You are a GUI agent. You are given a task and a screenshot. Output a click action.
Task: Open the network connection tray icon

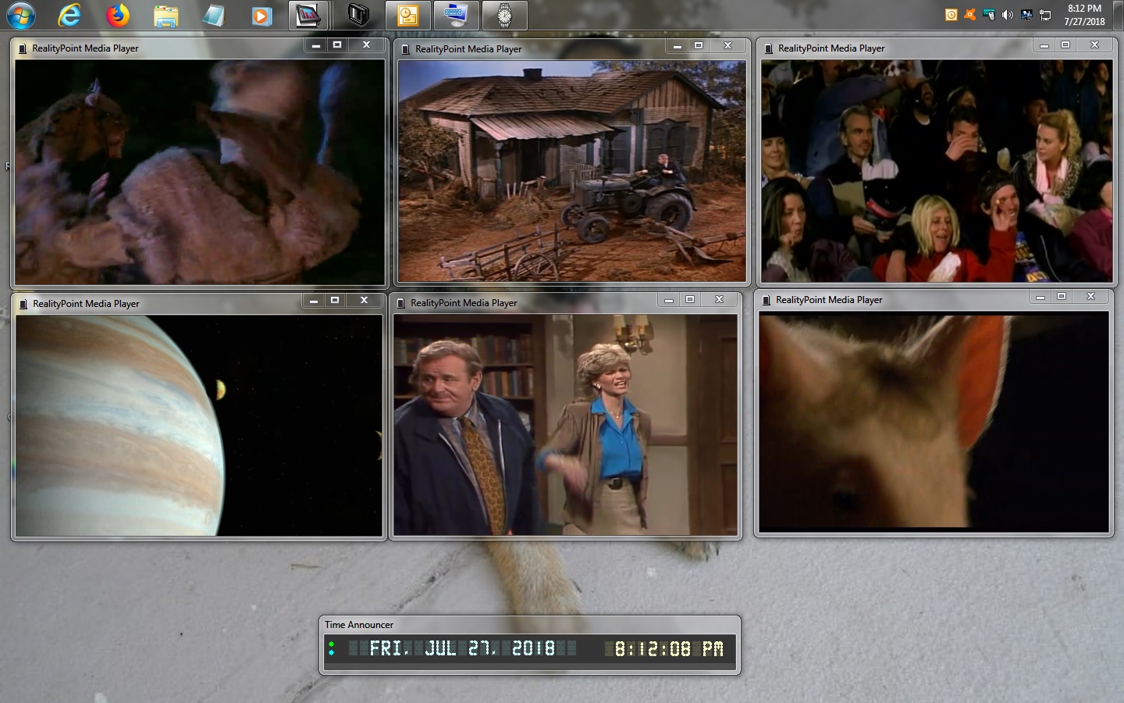pos(1045,15)
